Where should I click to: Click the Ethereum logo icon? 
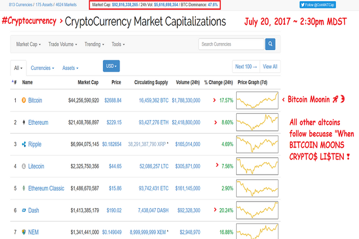tap(24, 122)
